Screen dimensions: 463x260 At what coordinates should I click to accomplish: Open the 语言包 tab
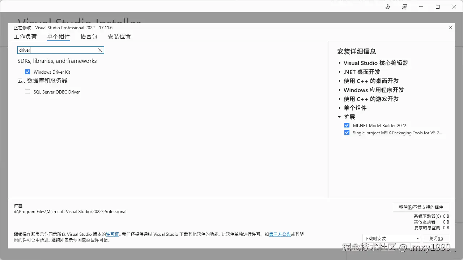point(89,36)
